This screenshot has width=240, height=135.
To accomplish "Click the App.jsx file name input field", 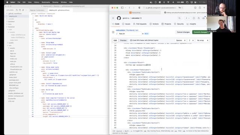I will [x=130, y=34].
